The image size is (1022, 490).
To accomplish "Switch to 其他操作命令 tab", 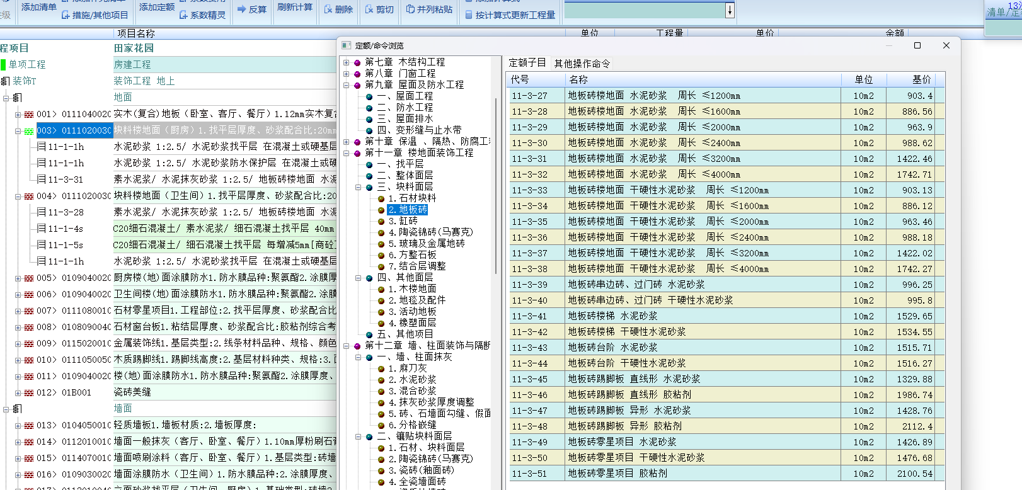I will pyautogui.click(x=582, y=63).
